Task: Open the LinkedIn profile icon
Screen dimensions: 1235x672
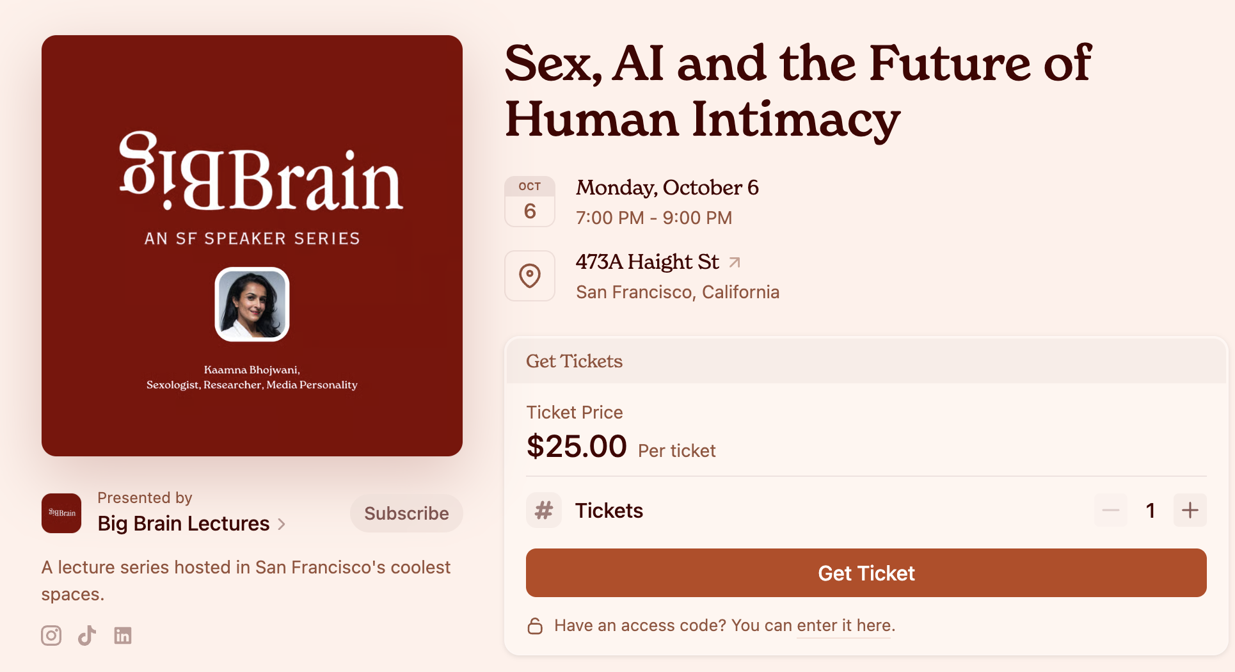Action: (123, 636)
